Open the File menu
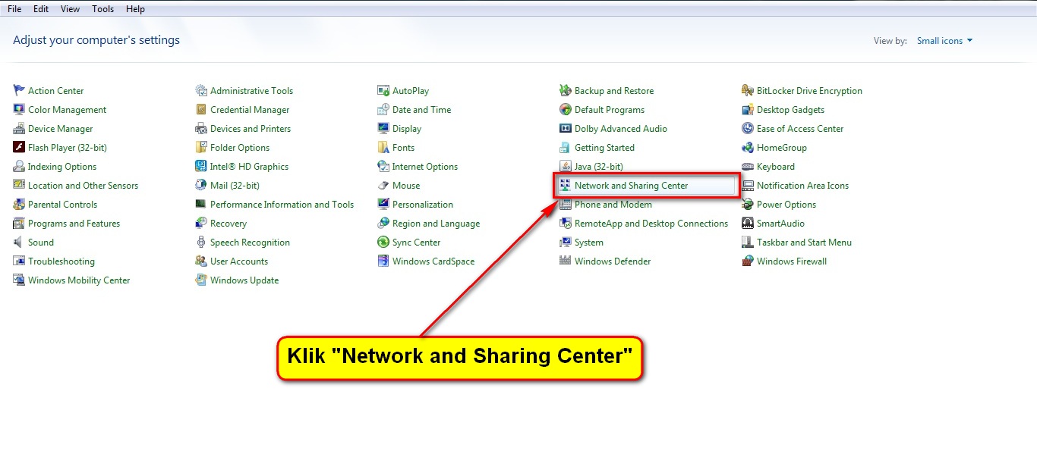The width and height of the screenshot is (1037, 457). click(x=14, y=9)
